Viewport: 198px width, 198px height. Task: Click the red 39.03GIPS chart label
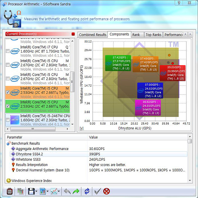(173, 73)
